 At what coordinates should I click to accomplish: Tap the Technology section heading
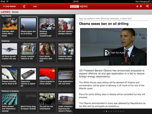[6, 66]
